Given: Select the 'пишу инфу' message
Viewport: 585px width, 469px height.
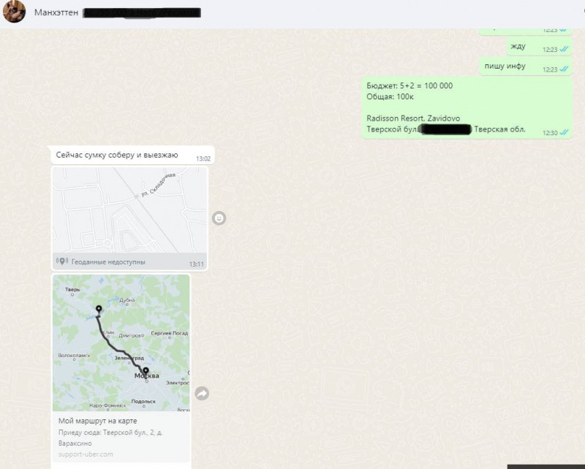Looking at the screenshot, I should (526, 66).
